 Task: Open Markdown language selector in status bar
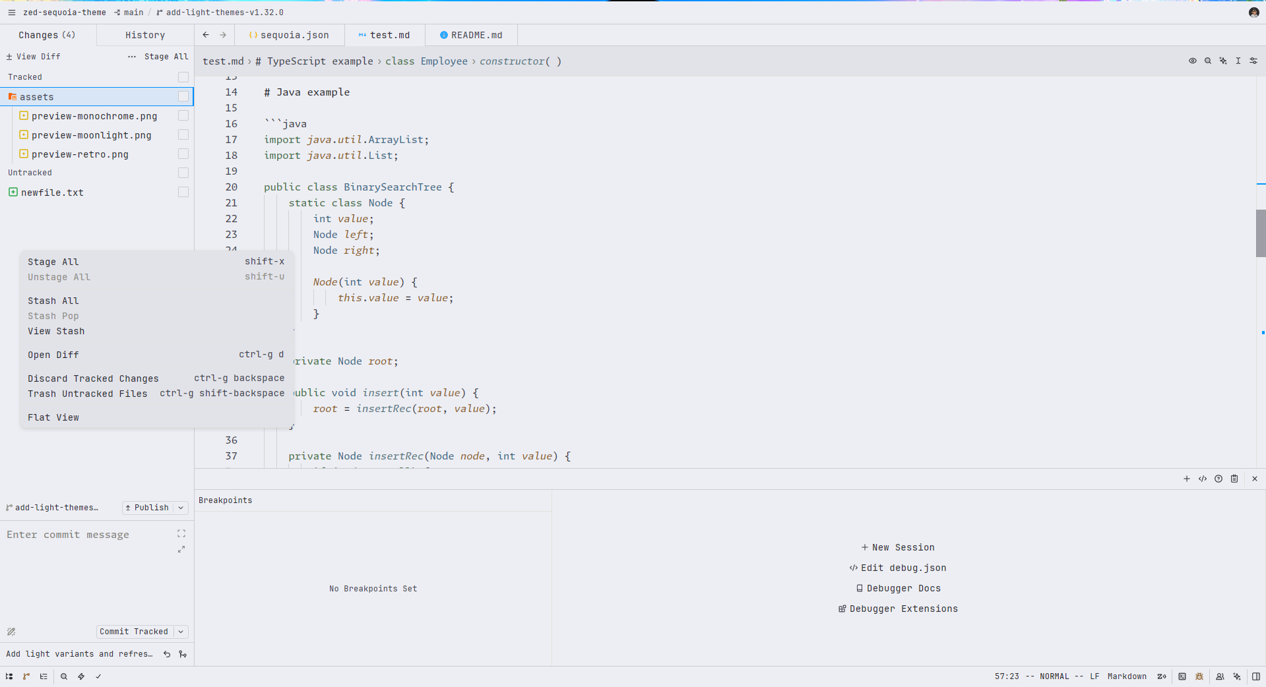(x=1127, y=676)
